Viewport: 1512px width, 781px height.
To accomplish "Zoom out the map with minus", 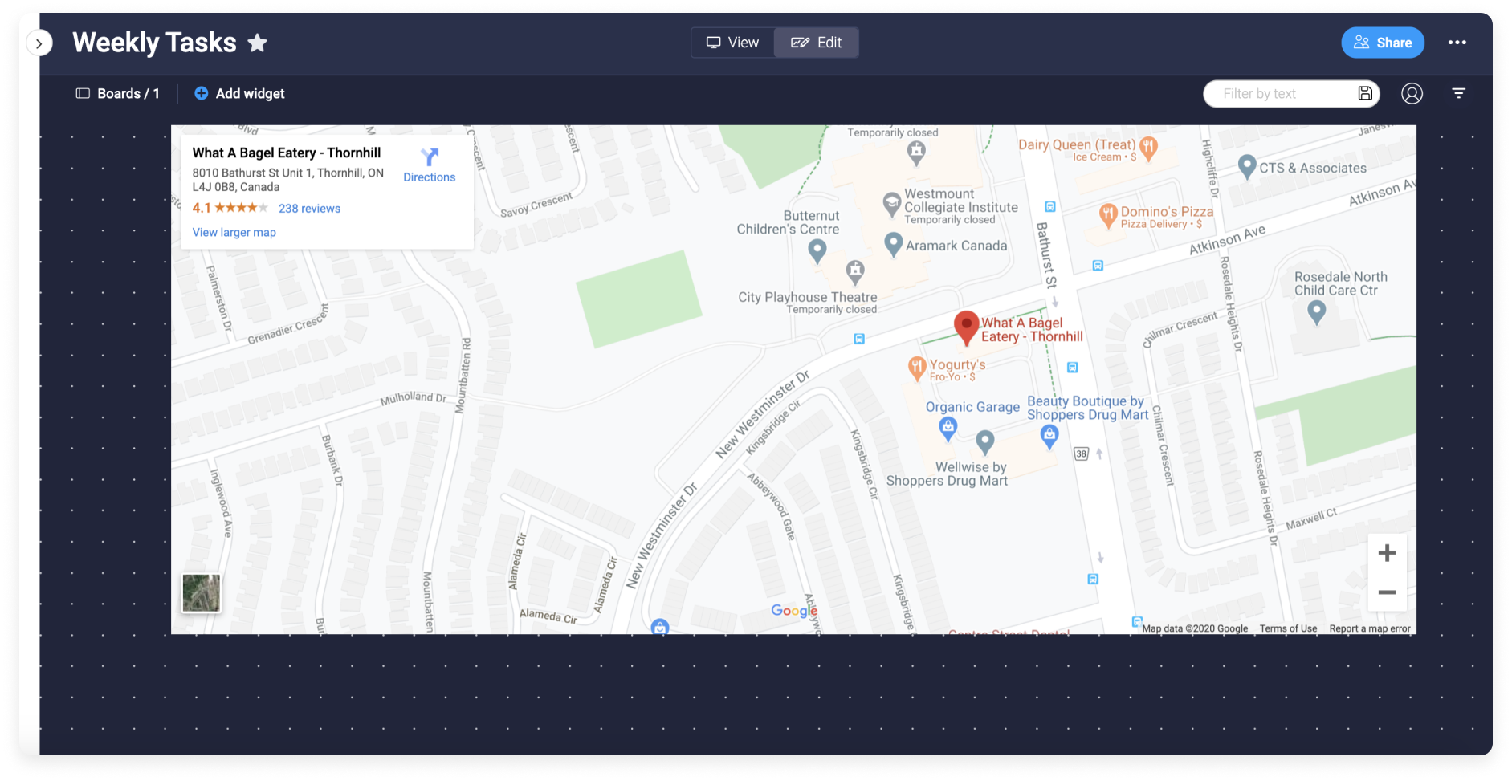I will pyautogui.click(x=1387, y=592).
